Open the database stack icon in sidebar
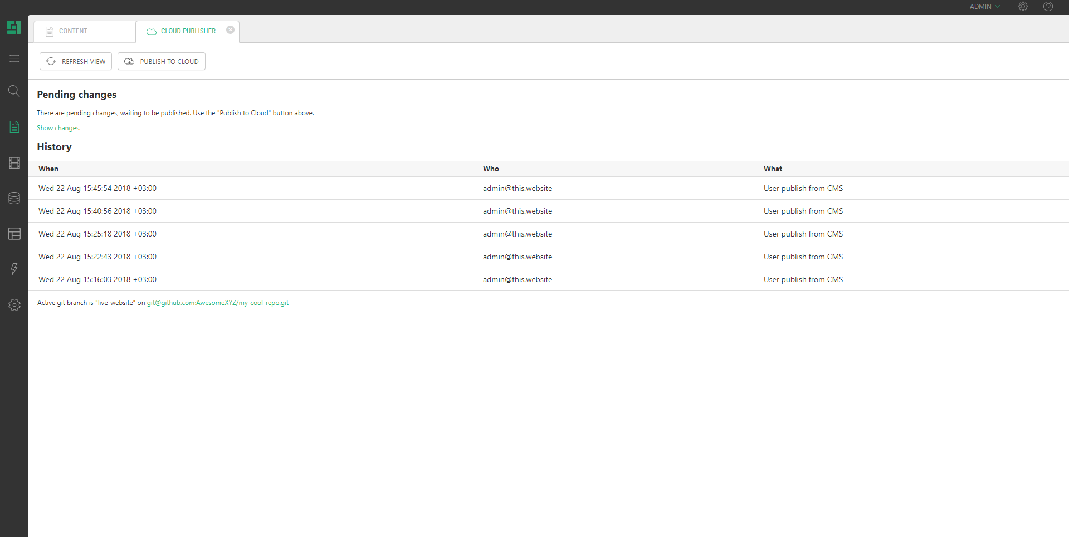The image size is (1069, 537). [x=14, y=198]
